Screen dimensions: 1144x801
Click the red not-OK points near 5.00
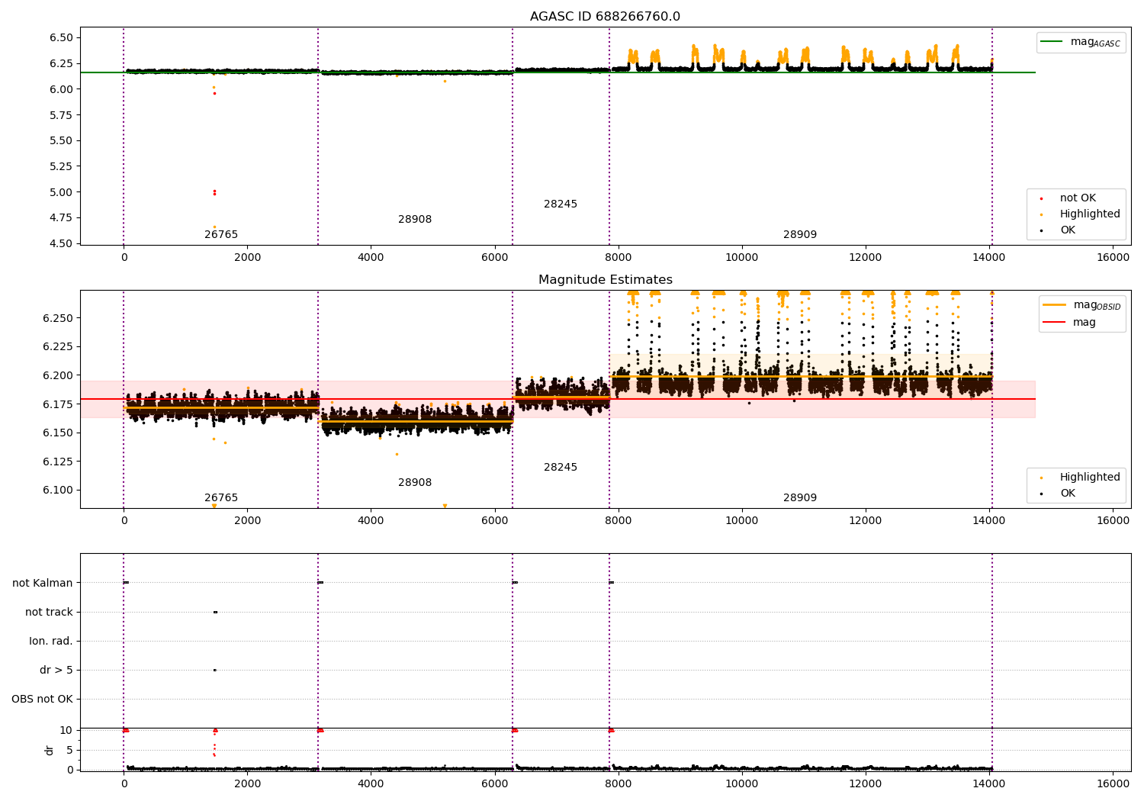point(214,192)
